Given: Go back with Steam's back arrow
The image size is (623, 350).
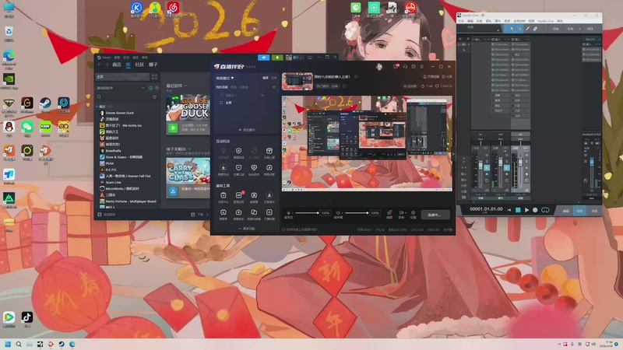Looking at the screenshot, I should pyautogui.click(x=100, y=65).
